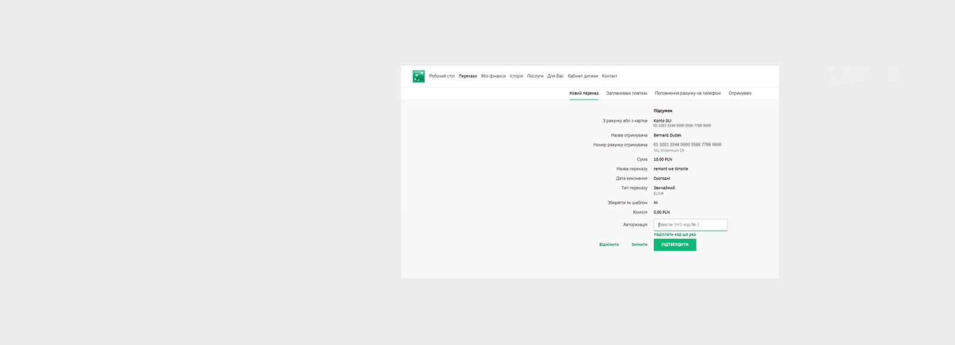Viewport: 955px width, 345px height.
Task: Go to Кабінет дитини section
Action: 583,76
